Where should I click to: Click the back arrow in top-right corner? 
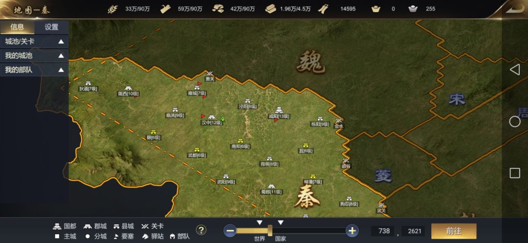tap(515, 9)
